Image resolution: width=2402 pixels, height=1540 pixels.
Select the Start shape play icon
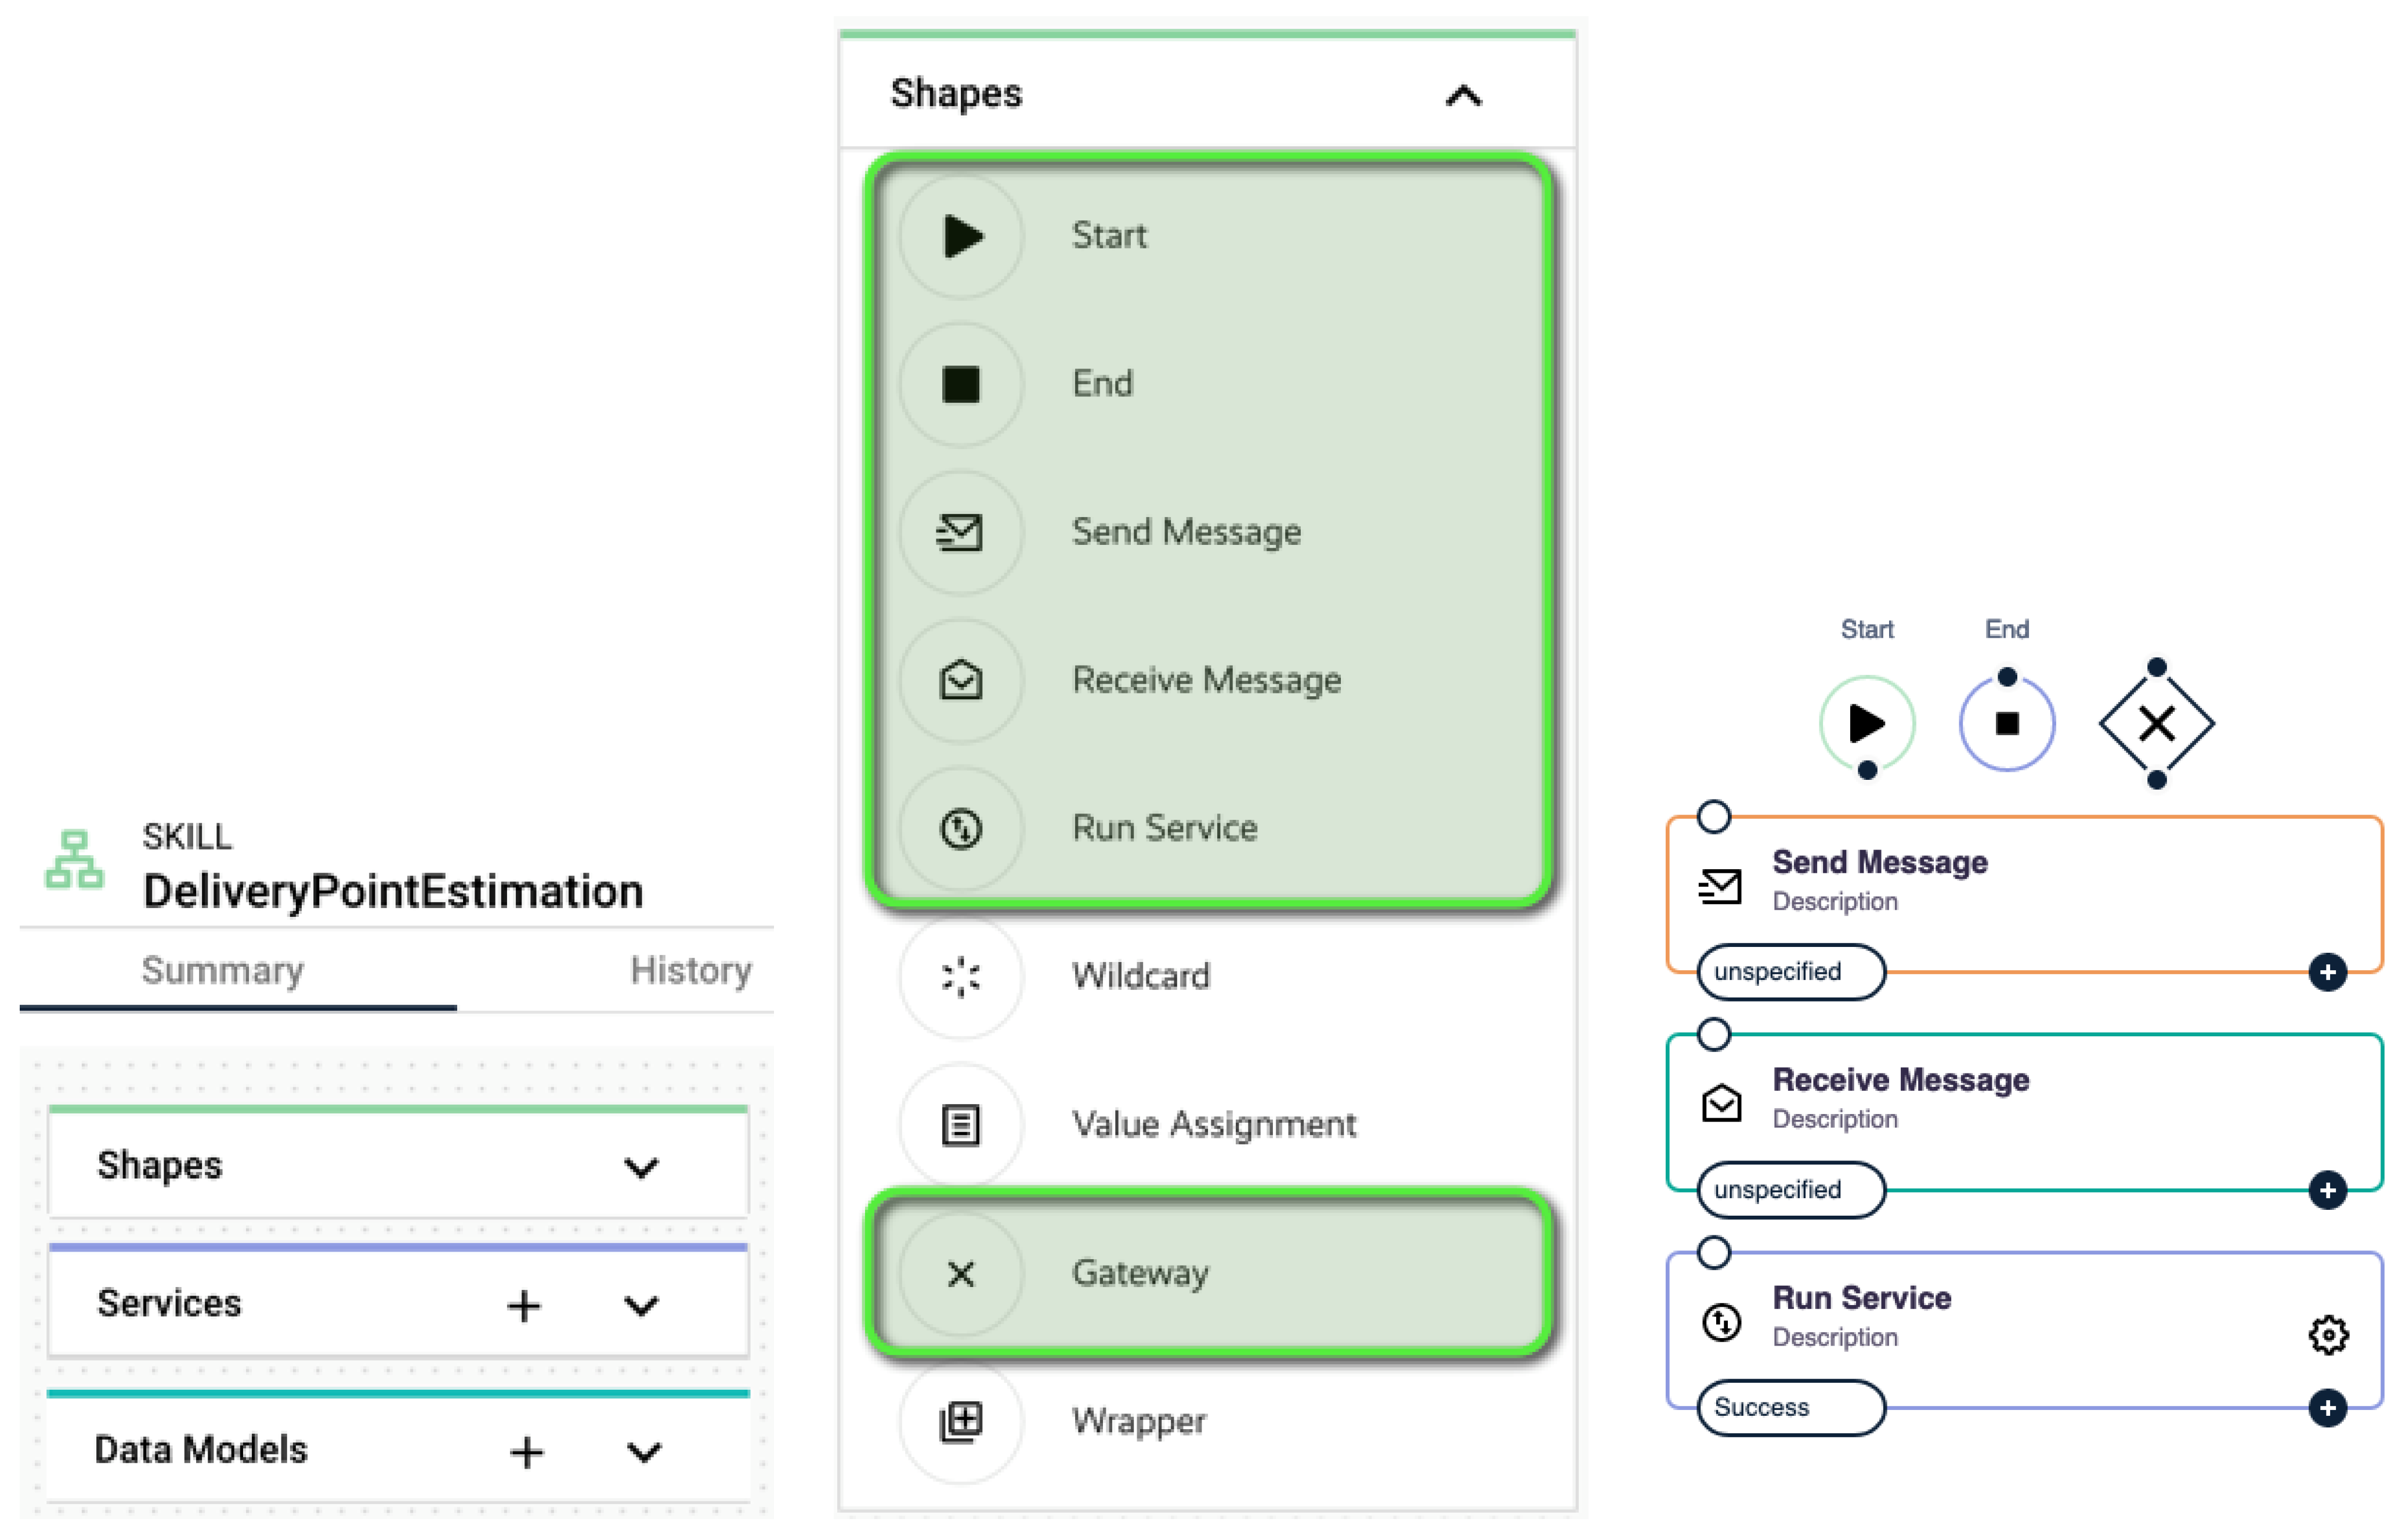click(x=961, y=237)
